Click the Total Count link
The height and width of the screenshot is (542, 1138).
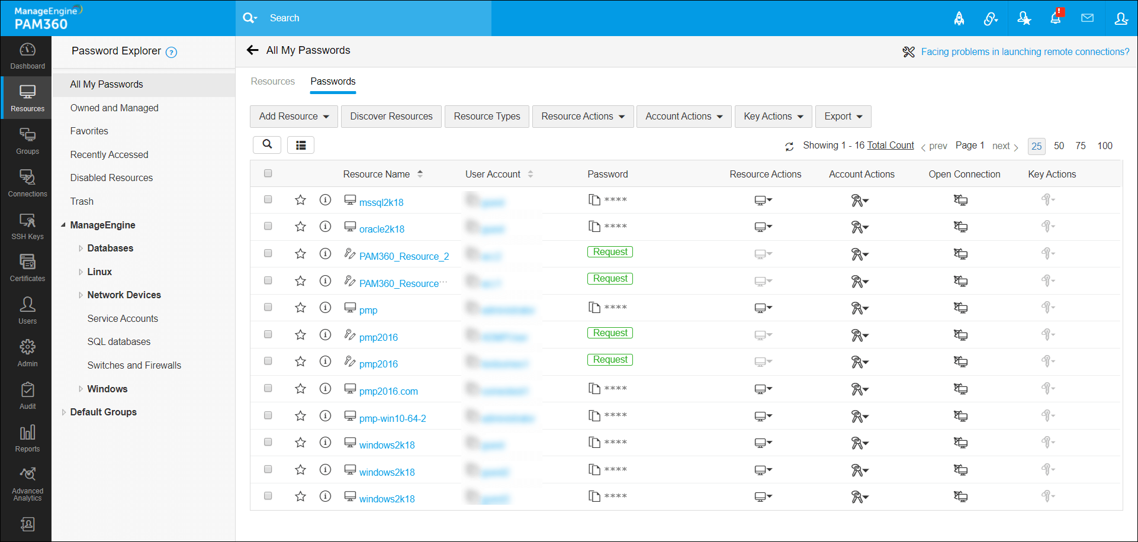click(x=891, y=146)
